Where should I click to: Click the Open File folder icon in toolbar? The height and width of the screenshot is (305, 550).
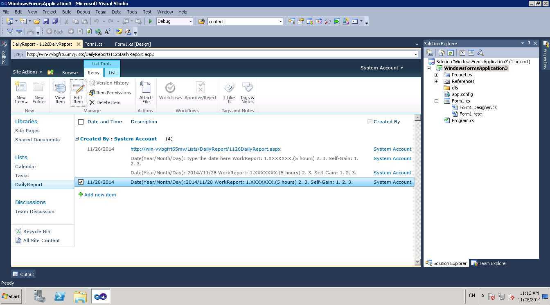point(37,21)
